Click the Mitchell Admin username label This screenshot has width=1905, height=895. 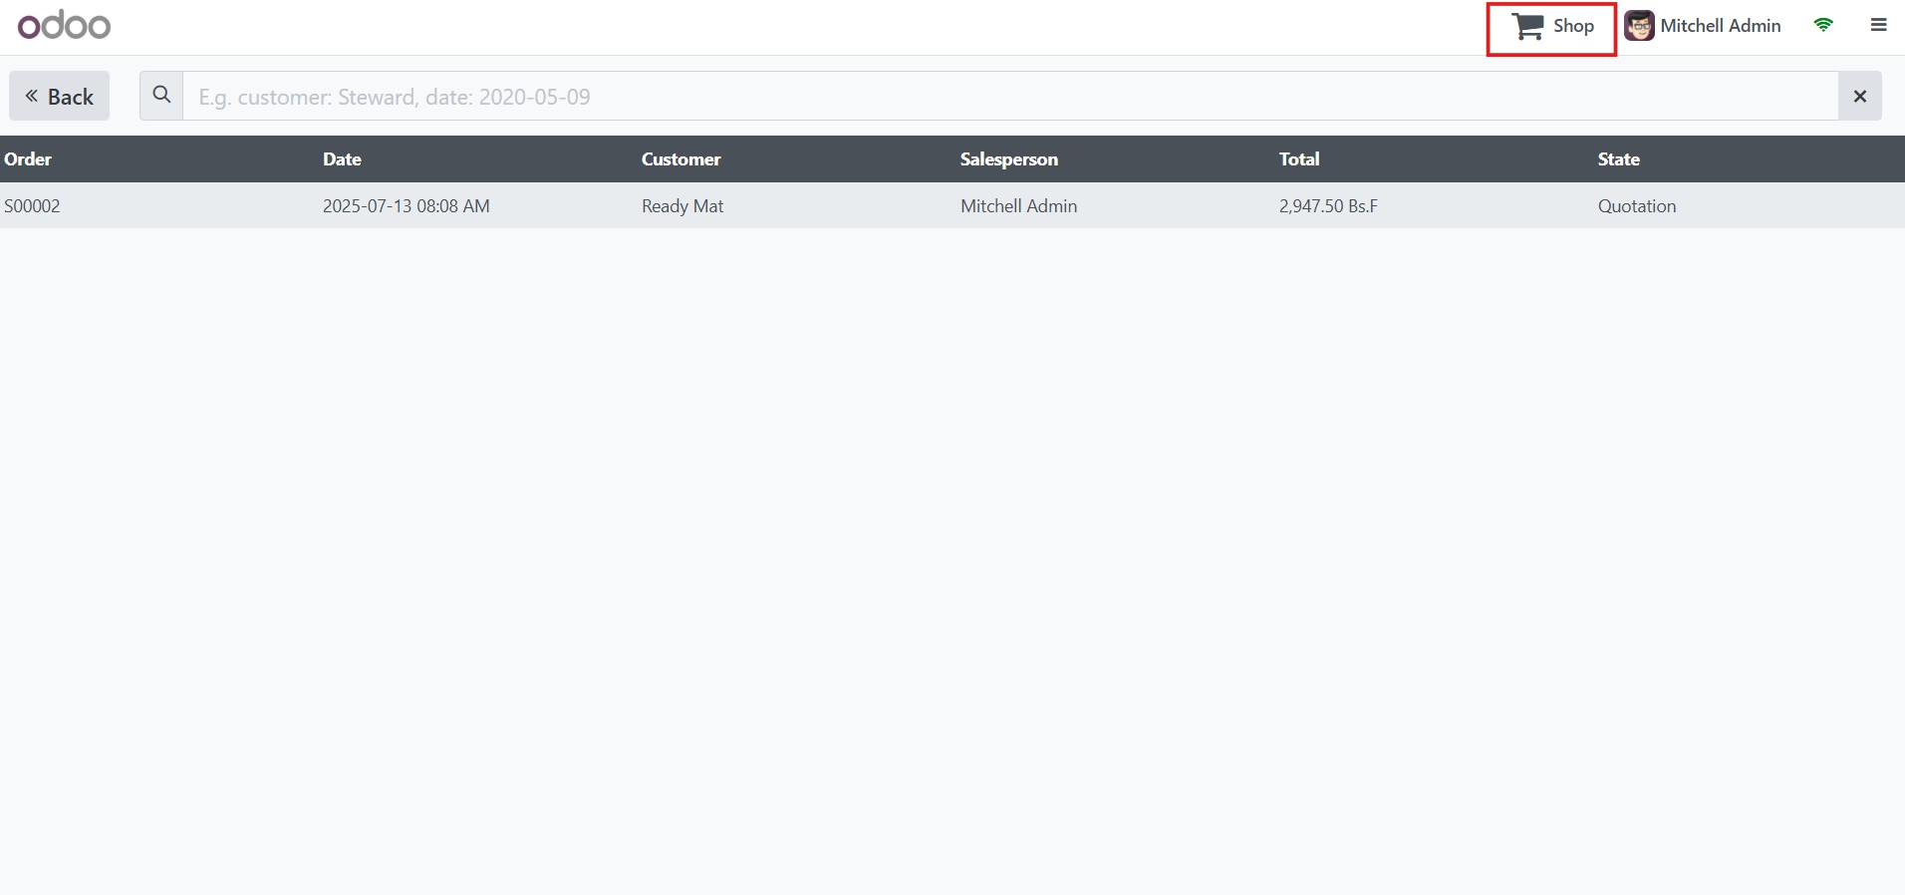1720,26
